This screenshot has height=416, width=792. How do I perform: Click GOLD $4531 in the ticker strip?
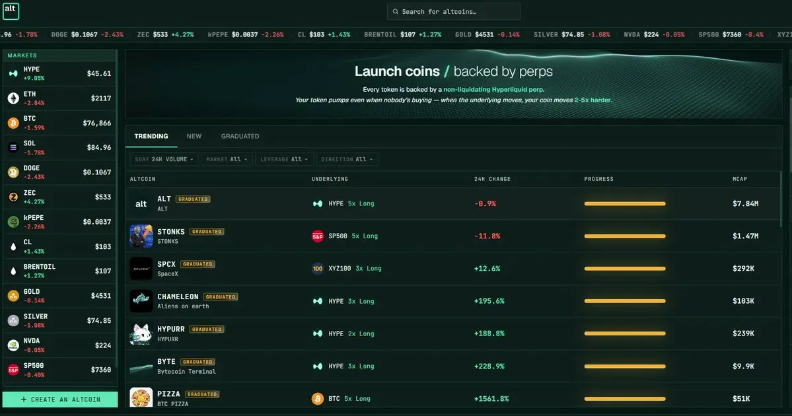tap(487, 34)
